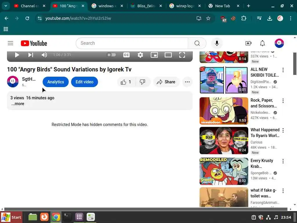The width and height of the screenshot is (297, 223).
Task: View site information icon
Action: pyautogui.click(x=40, y=18)
